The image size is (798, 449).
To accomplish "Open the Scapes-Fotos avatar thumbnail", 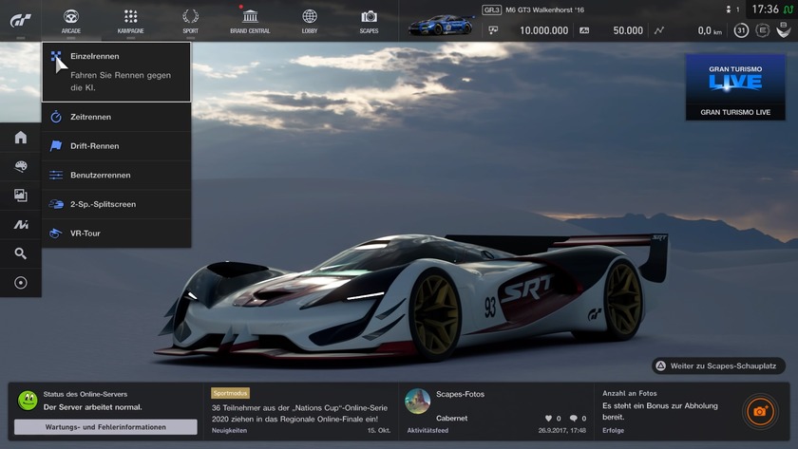I will pos(417,402).
